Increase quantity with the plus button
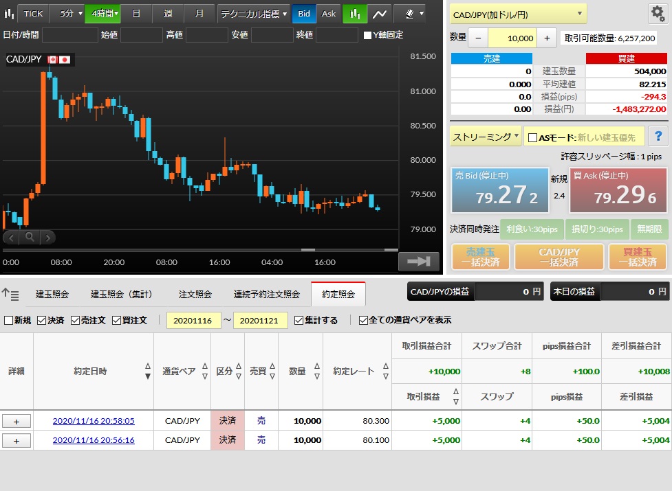The image size is (672, 491). click(x=547, y=38)
